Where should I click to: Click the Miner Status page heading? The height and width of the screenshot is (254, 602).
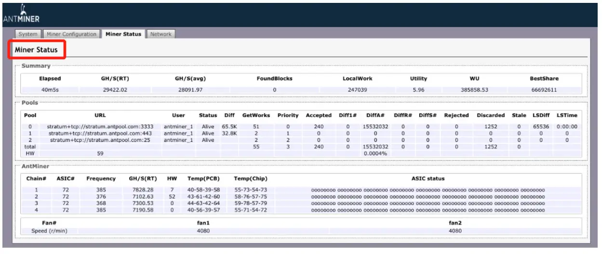tap(36, 50)
